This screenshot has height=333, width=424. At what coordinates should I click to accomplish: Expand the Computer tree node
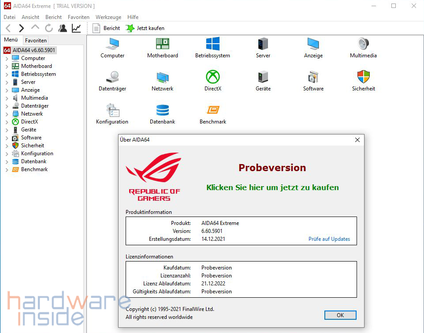tap(7, 58)
